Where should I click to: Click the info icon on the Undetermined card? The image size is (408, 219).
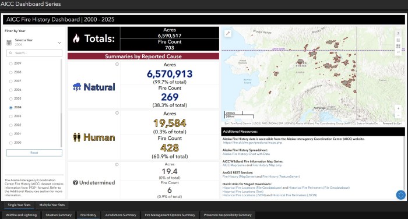(x=117, y=164)
